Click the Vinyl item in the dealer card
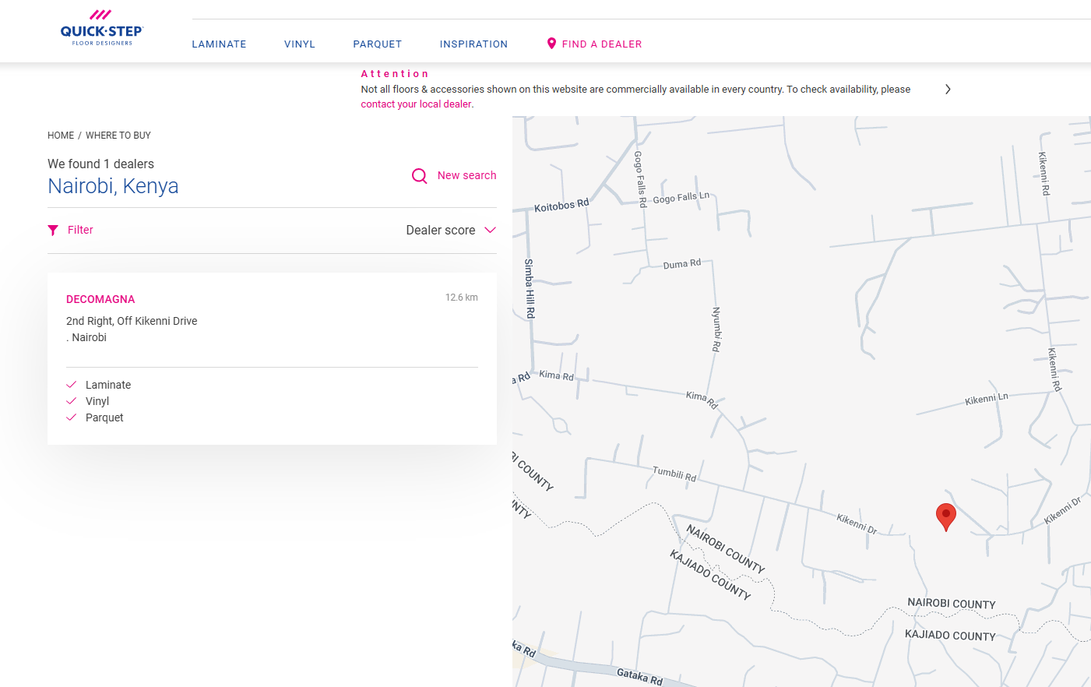The width and height of the screenshot is (1091, 687). coord(97,401)
